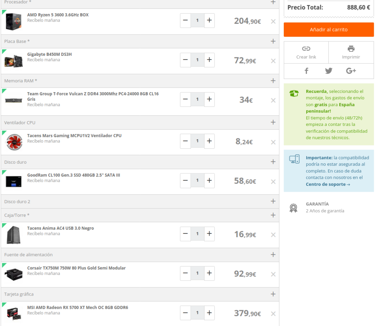Click the Corsair power supply thumbnail
376x326 pixels.
(x=14, y=274)
